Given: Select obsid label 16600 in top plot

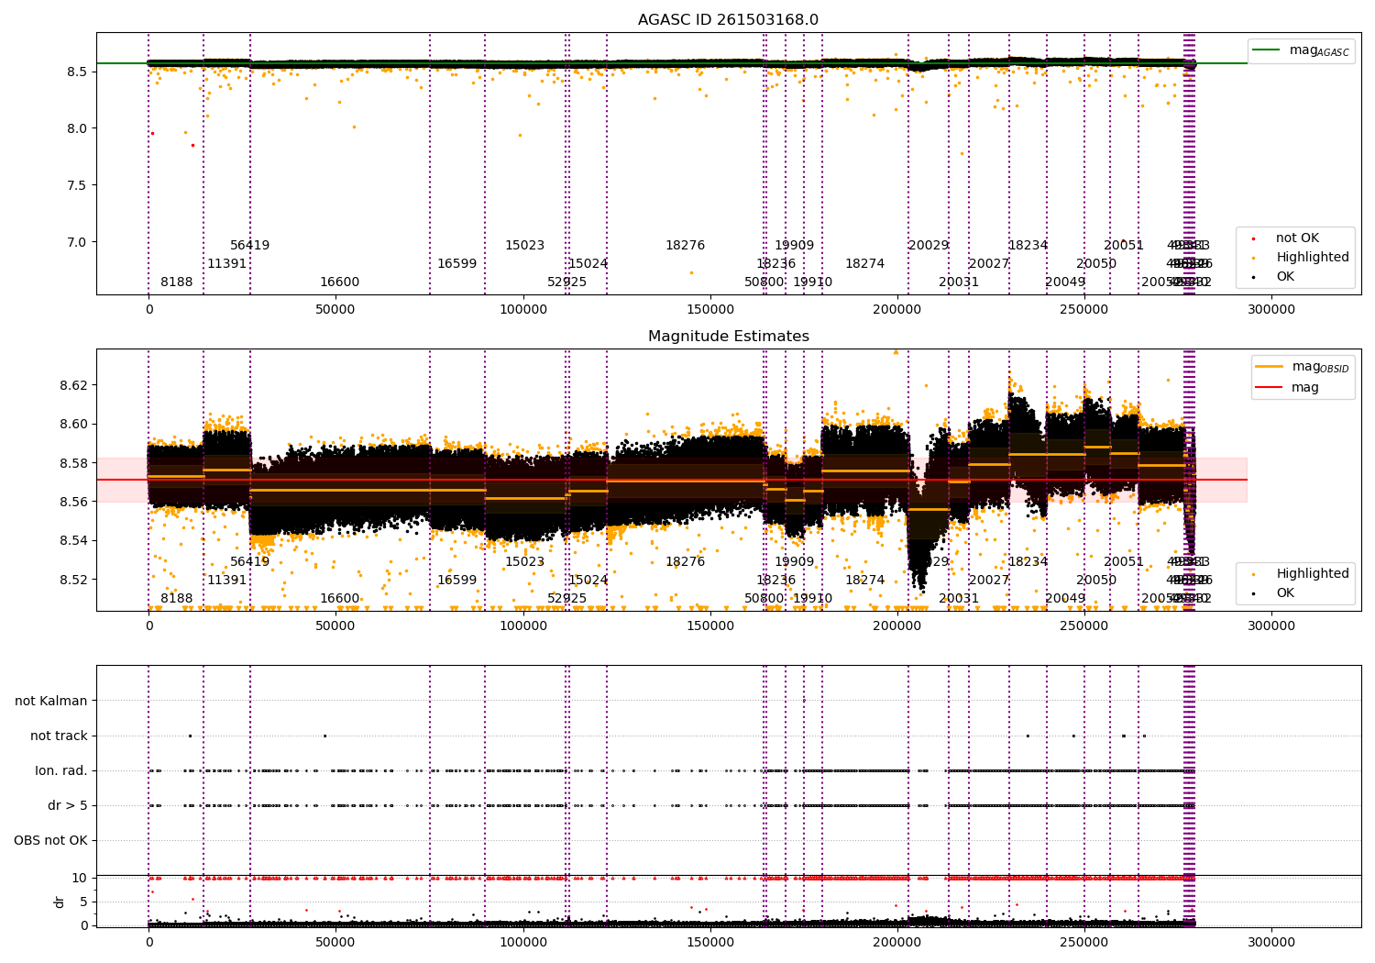Looking at the screenshot, I should tap(339, 282).
